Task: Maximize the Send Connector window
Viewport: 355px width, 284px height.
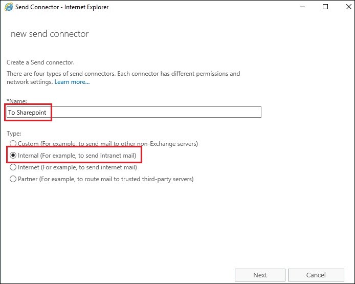Action: 325,7
